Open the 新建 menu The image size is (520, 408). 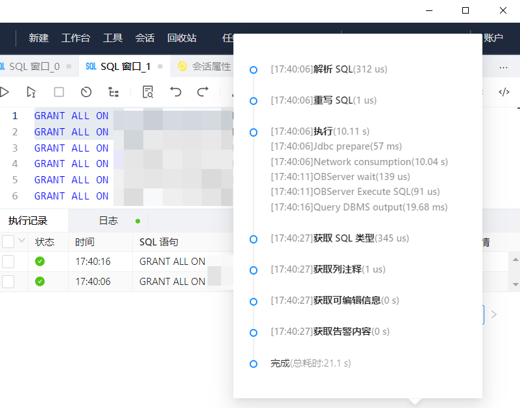pyautogui.click(x=39, y=38)
